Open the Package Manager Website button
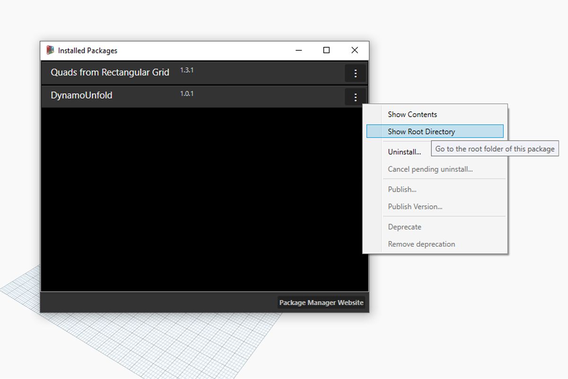The width and height of the screenshot is (568, 379). coord(321,302)
